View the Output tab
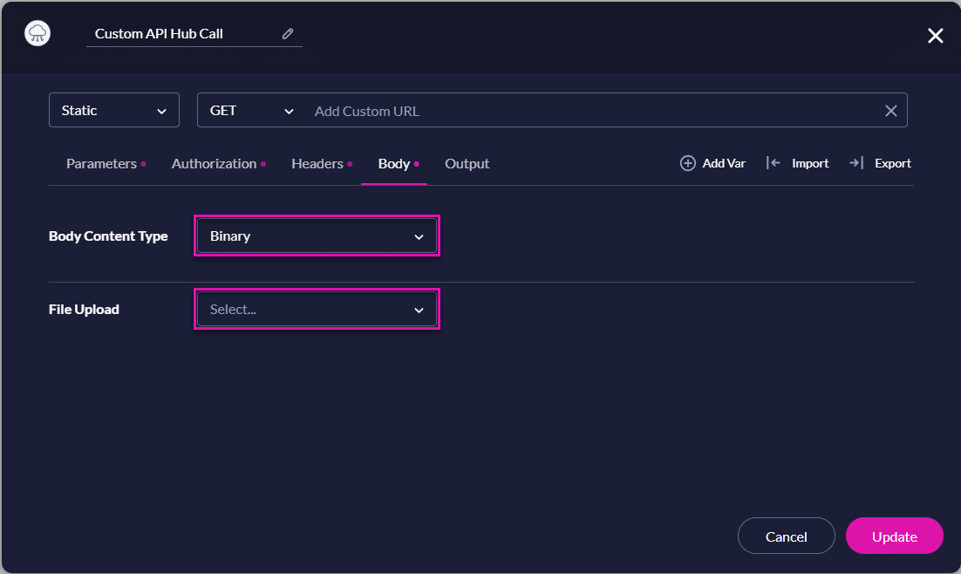961x574 pixels. coord(467,164)
